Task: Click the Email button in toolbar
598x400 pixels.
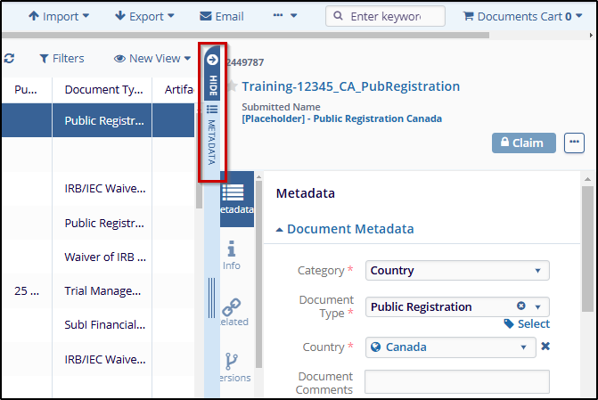Action: pos(221,16)
